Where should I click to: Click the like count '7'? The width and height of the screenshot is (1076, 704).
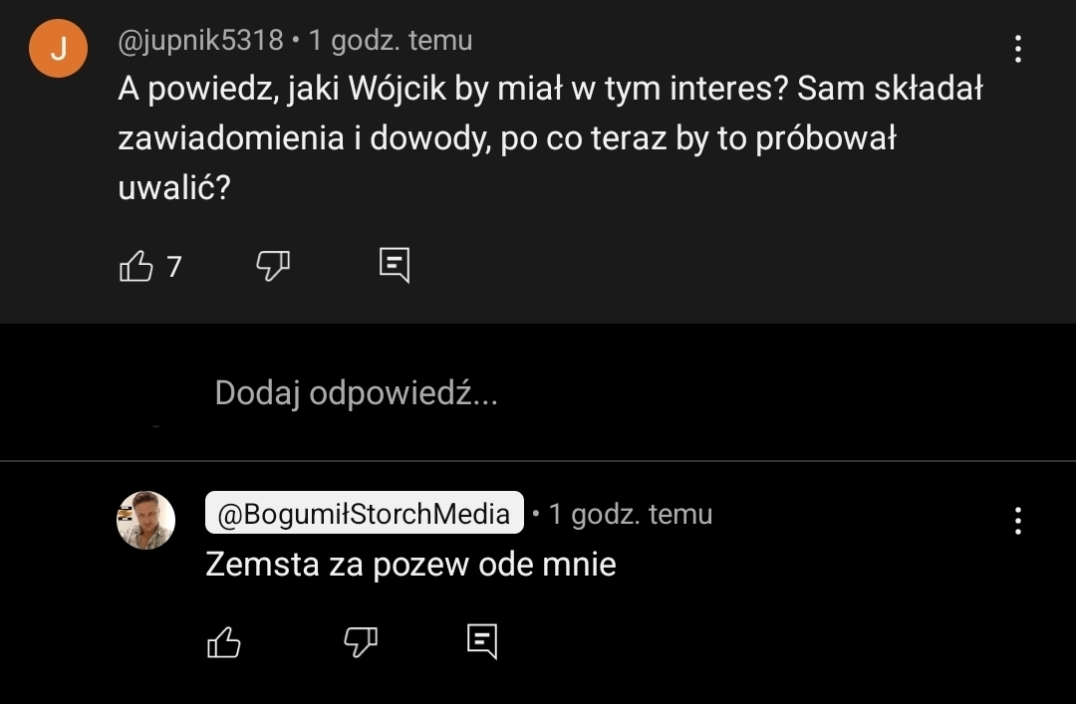click(174, 266)
